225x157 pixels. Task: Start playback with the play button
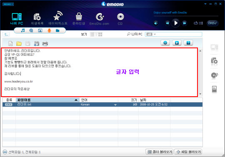coord(176,23)
